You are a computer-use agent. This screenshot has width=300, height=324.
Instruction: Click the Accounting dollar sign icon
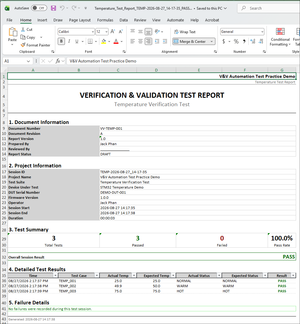[224, 41]
